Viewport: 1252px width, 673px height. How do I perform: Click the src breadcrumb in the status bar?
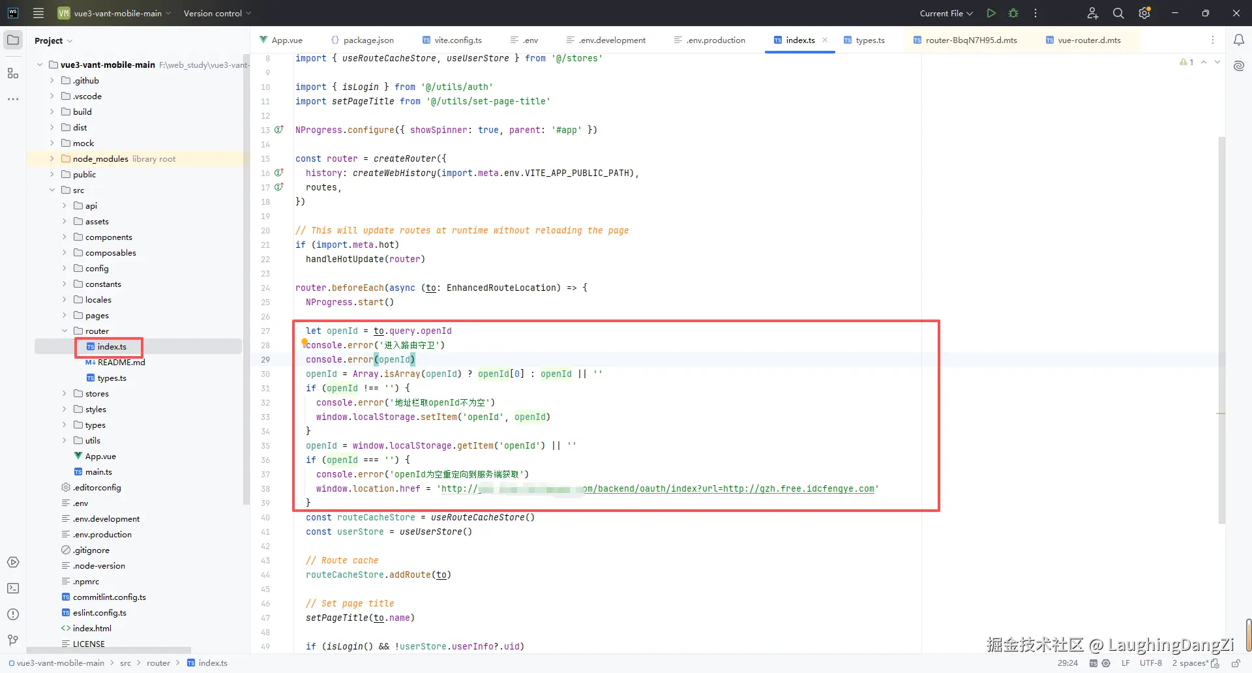pyautogui.click(x=125, y=663)
